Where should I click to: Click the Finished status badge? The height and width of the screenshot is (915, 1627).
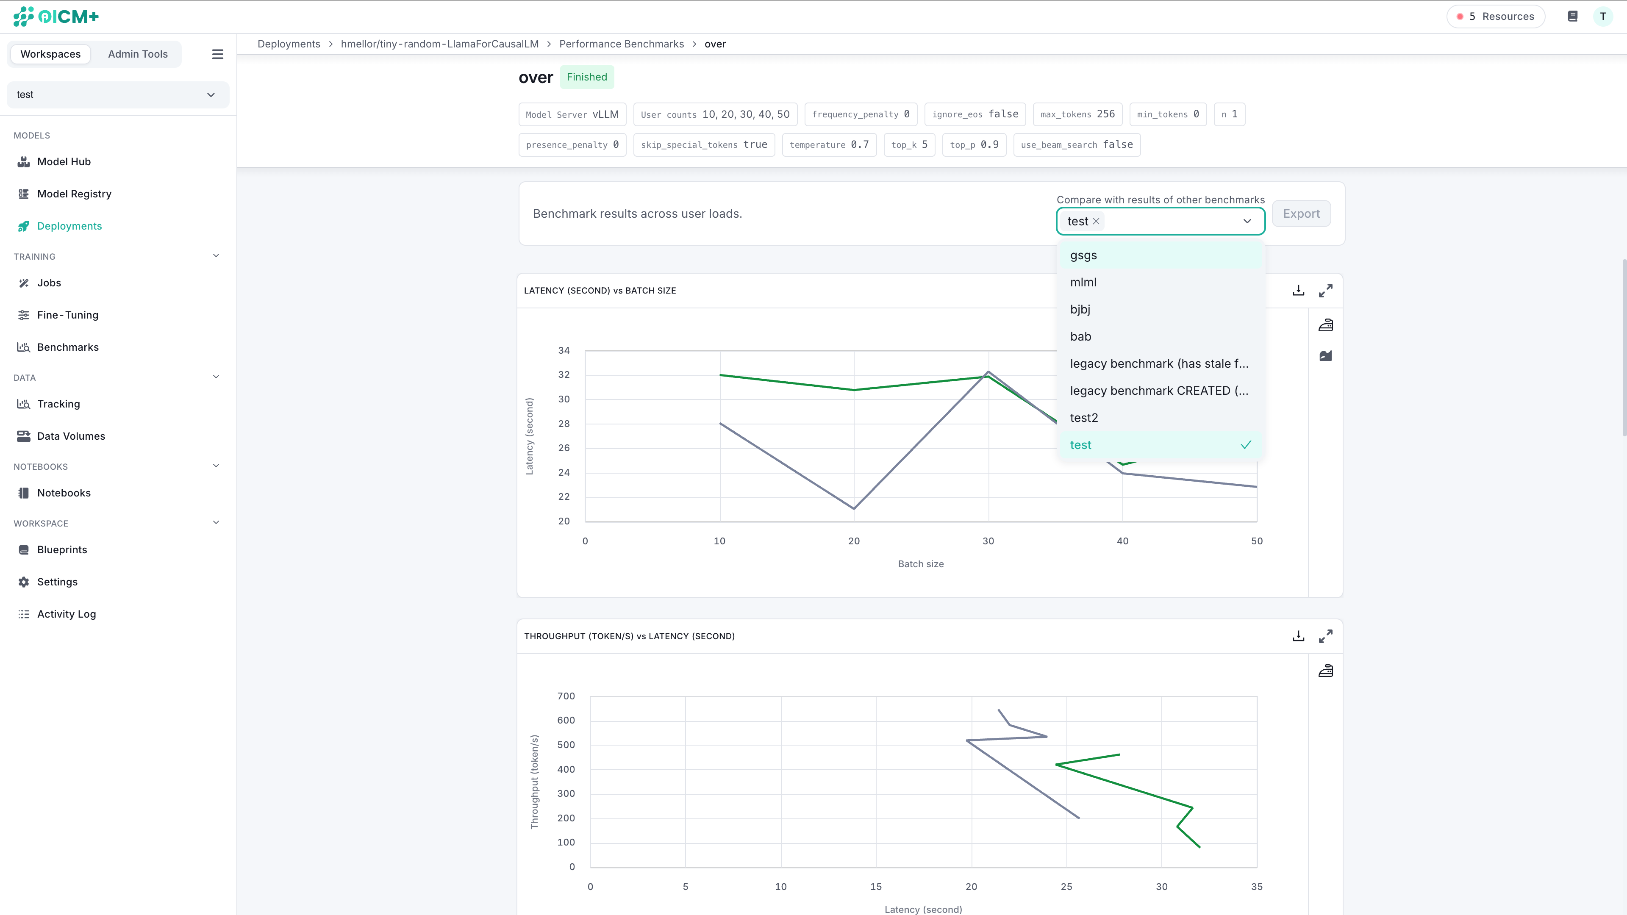point(587,77)
